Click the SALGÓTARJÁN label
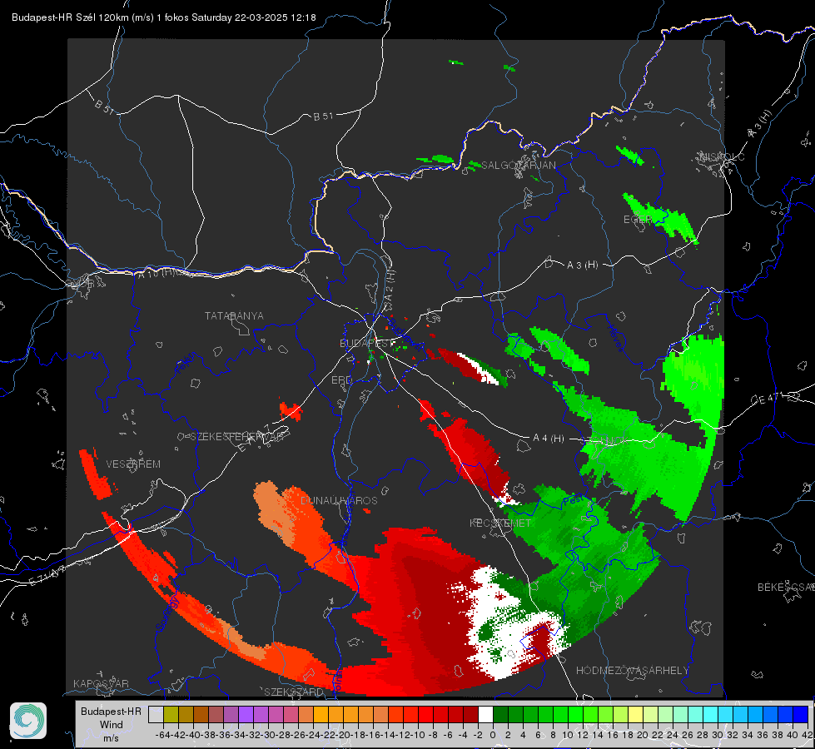 coord(519,166)
